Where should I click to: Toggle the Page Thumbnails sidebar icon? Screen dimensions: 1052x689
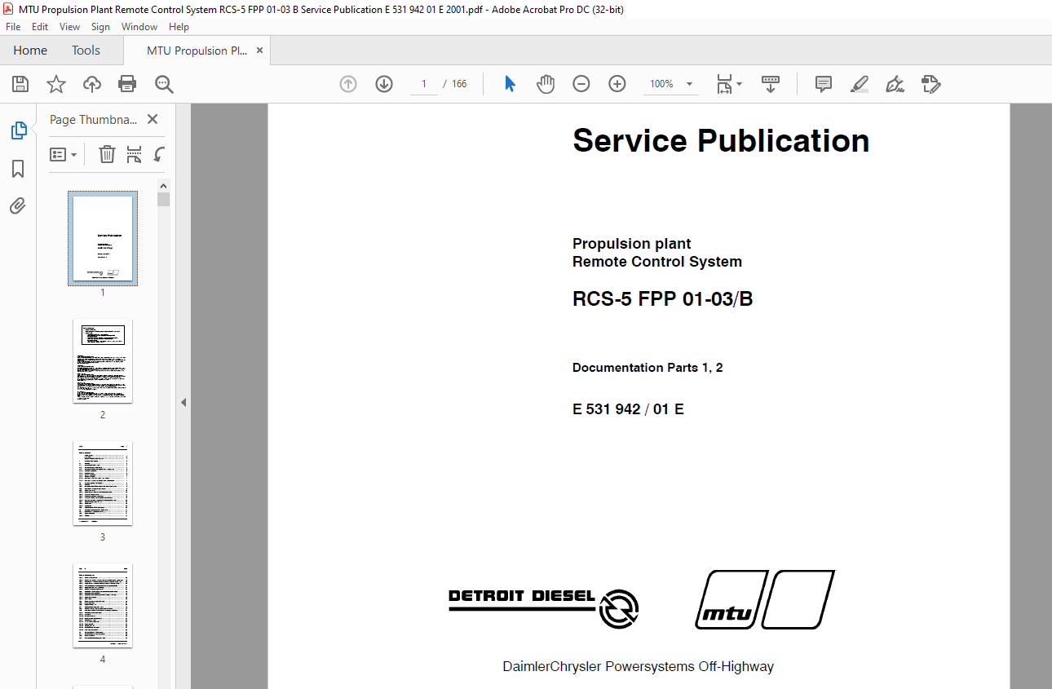pos(18,130)
